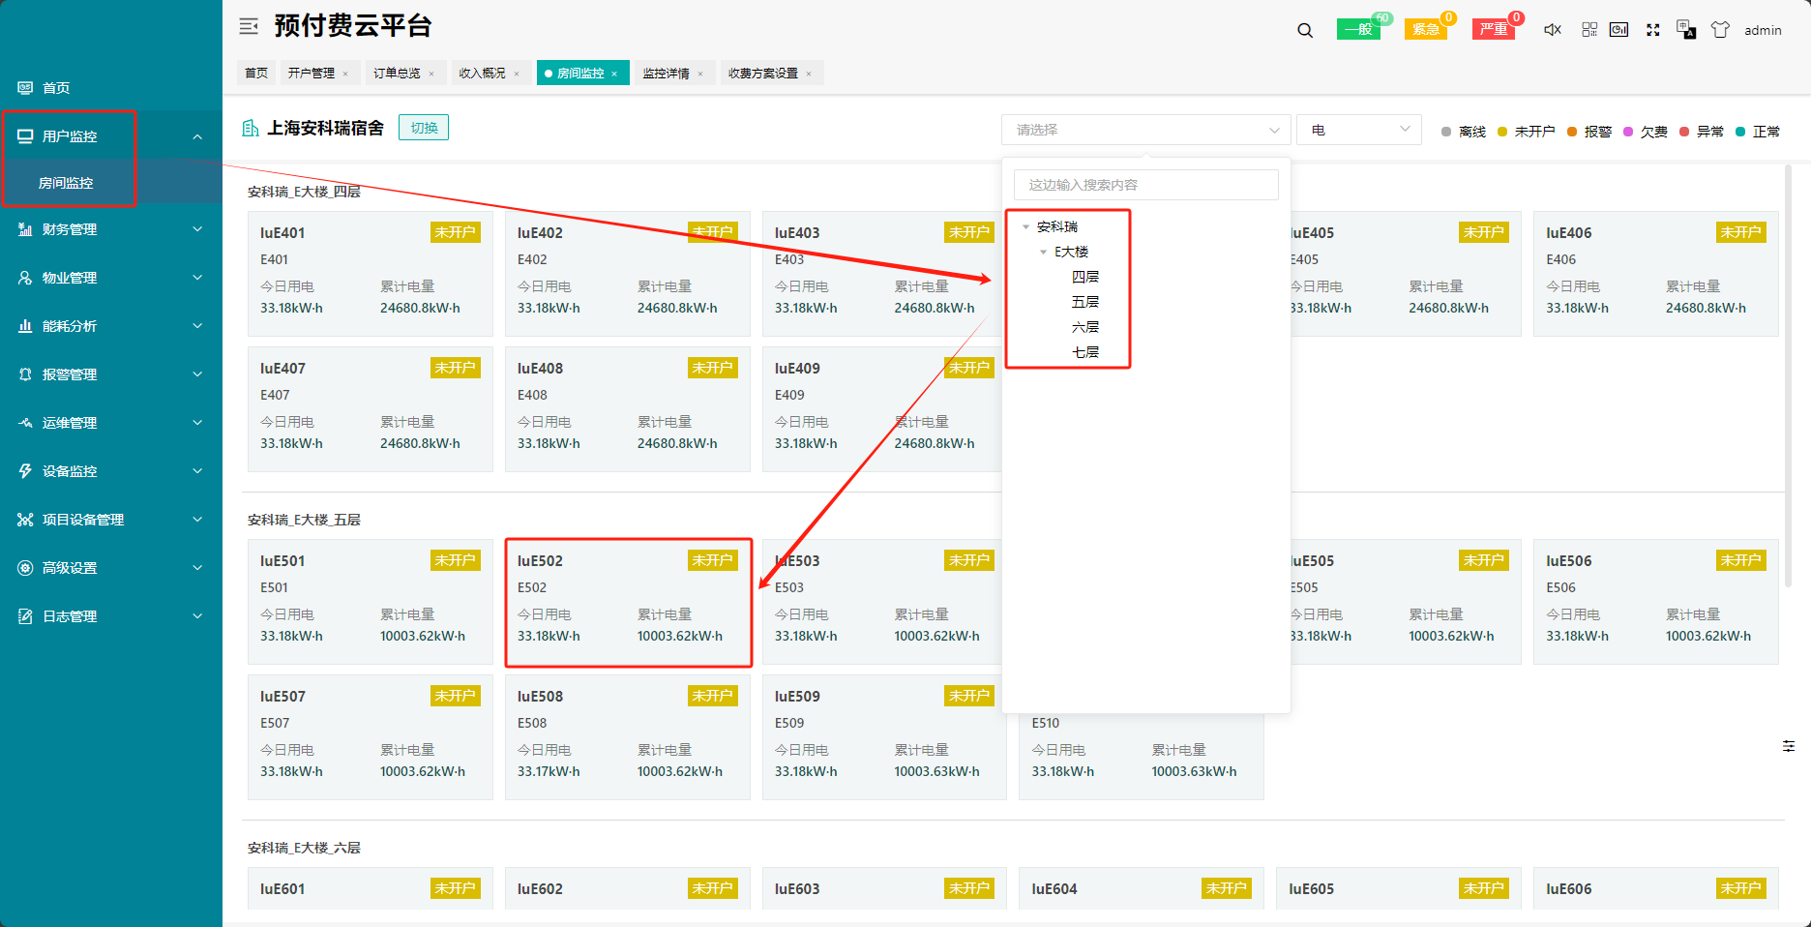Click the red 严重 alarm badge
This screenshot has height=927, width=1811.
(x=1494, y=29)
